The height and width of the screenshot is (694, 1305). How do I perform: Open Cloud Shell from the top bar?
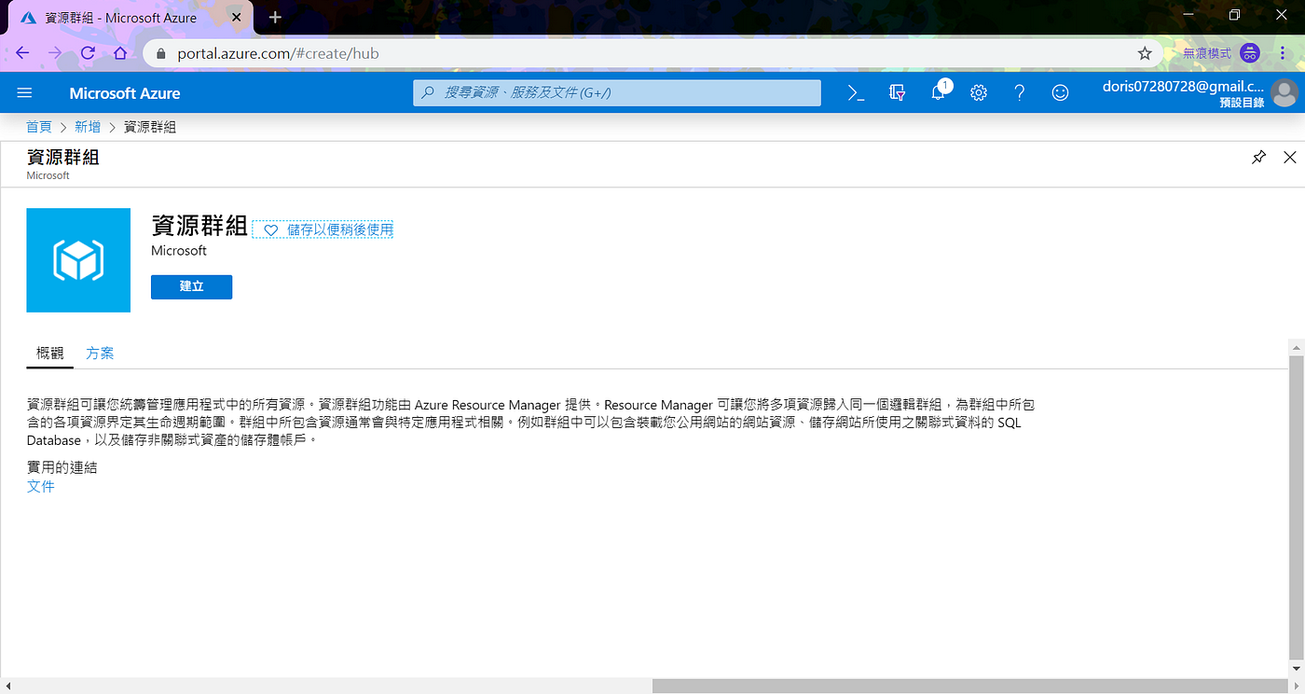coord(855,92)
